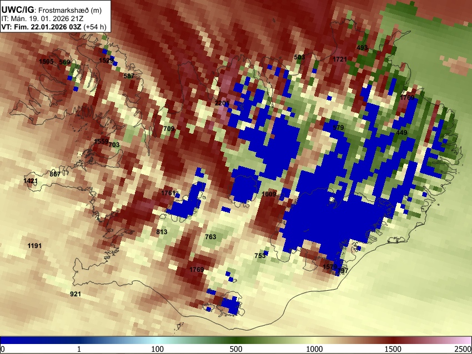Click the legend label 500
Screen dimensions: 472x354
click(235, 349)
